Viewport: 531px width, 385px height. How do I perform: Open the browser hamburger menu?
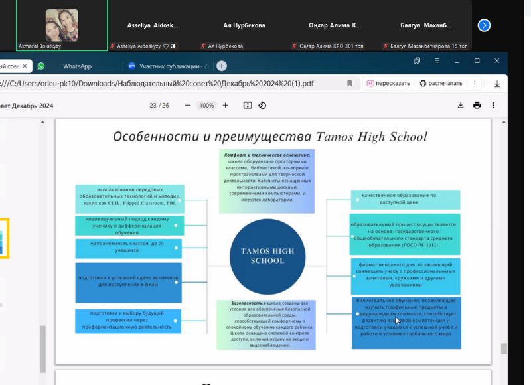tap(435, 61)
